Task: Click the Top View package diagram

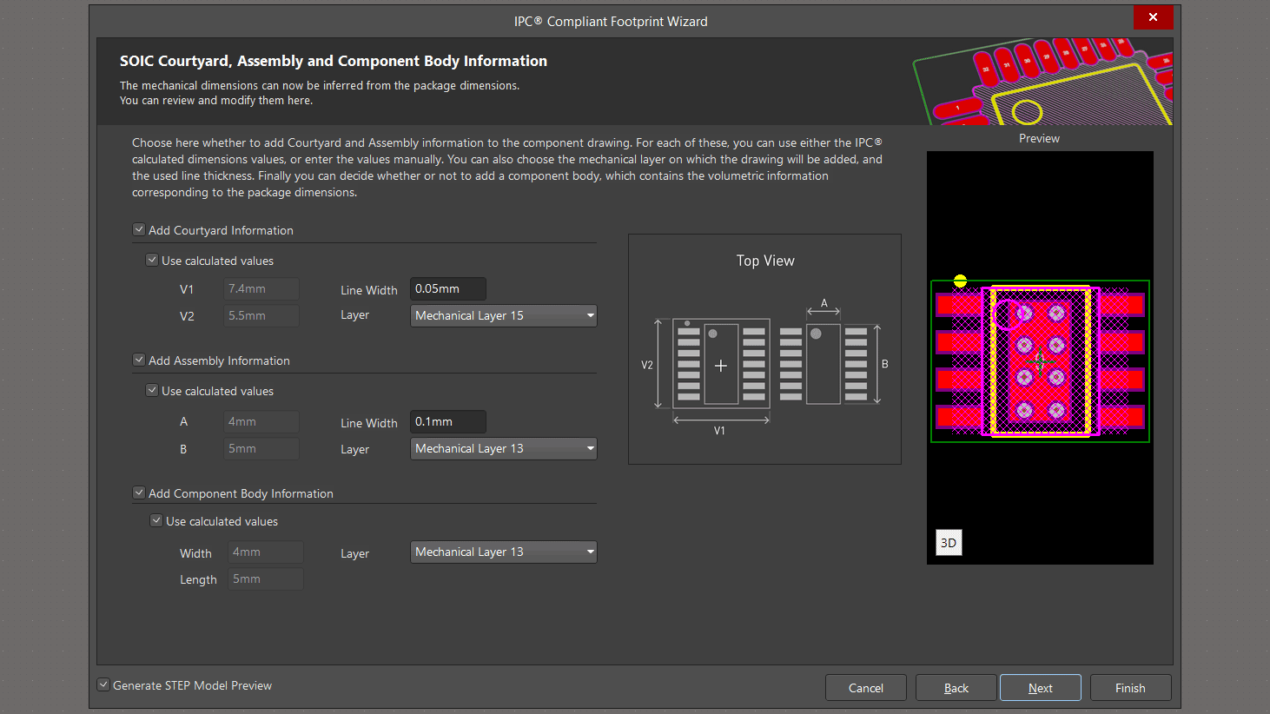Action: point(764,365)
